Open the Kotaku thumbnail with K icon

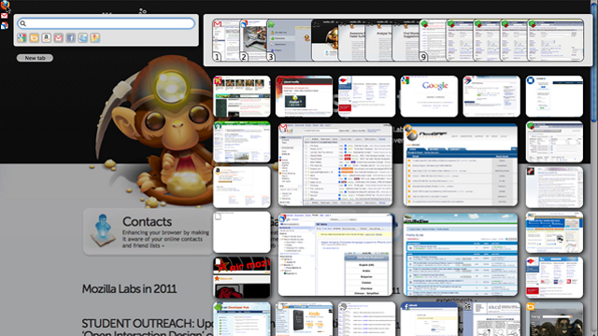tap(242, 96)
